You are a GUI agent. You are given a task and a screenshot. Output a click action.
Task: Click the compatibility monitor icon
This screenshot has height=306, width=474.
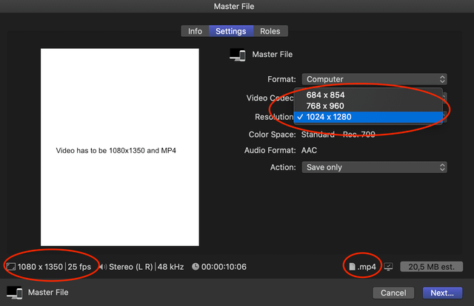(388, 267)
